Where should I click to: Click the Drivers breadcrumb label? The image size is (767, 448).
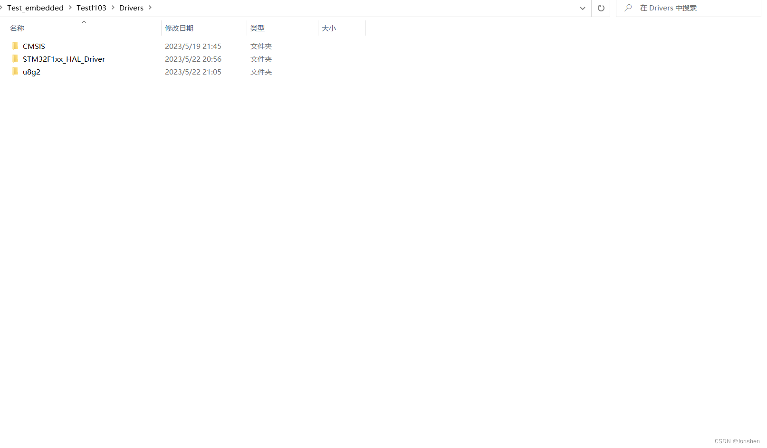click(131, 8)
